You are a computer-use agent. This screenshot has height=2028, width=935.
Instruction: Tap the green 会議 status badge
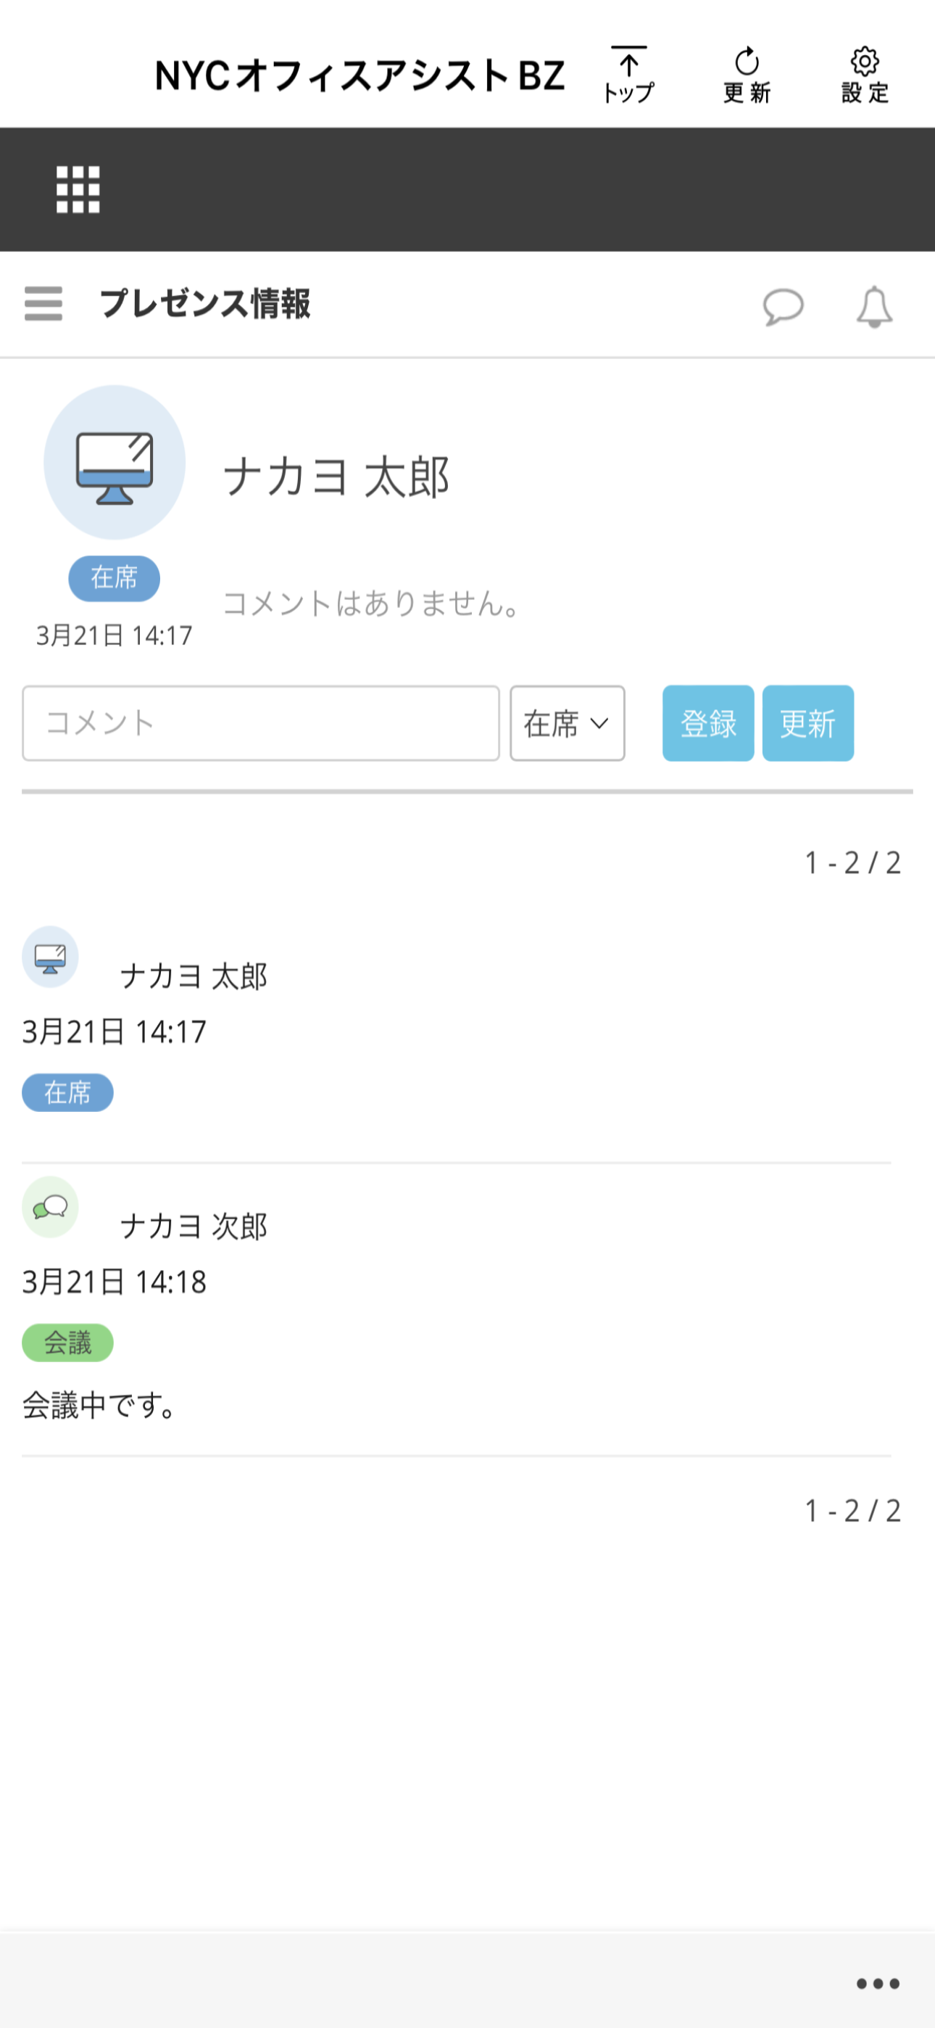(x=67, y=1343)
